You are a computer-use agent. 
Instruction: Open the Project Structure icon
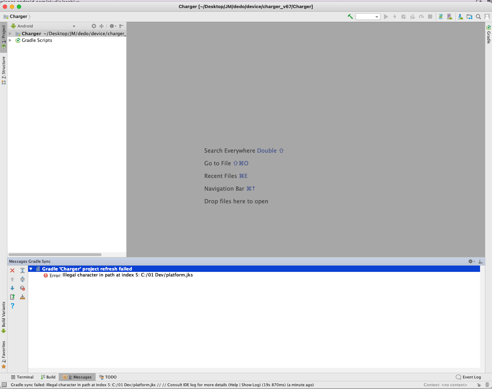(x=469, y=17)
